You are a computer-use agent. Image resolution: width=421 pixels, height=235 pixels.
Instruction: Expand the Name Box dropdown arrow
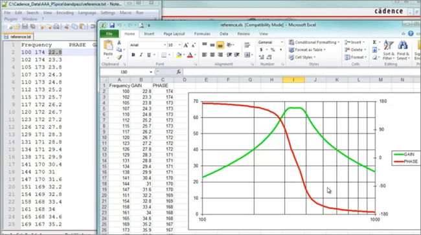pos(151,72)
